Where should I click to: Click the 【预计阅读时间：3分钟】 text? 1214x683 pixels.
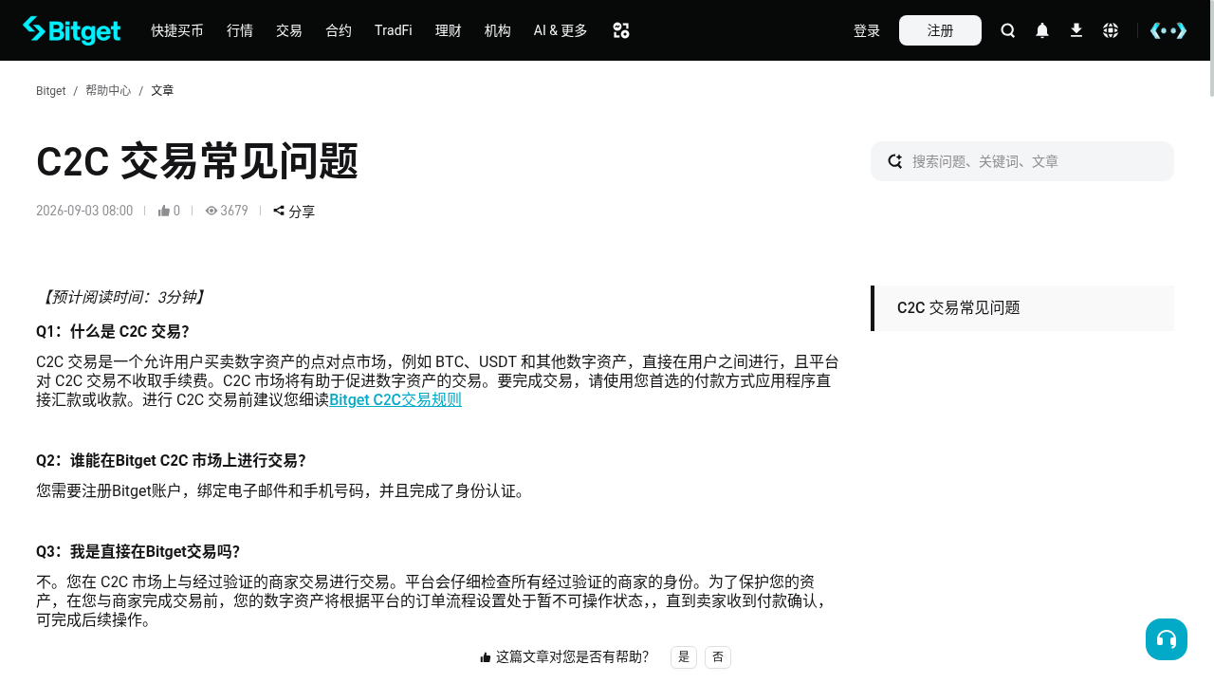click(x=121, y=297)
